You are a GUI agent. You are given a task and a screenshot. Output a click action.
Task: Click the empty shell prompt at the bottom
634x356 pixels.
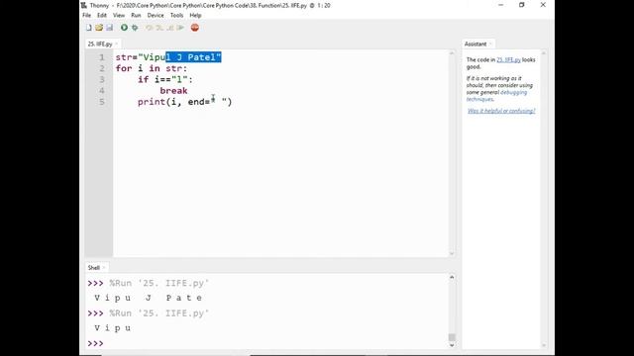(x=95, y=343)
